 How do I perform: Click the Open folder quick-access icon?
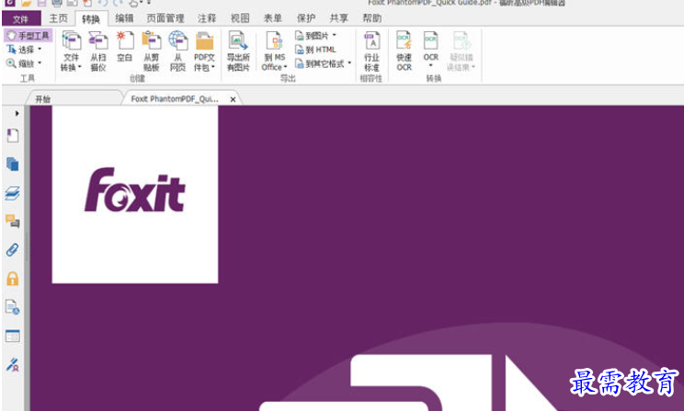point(26,3)
